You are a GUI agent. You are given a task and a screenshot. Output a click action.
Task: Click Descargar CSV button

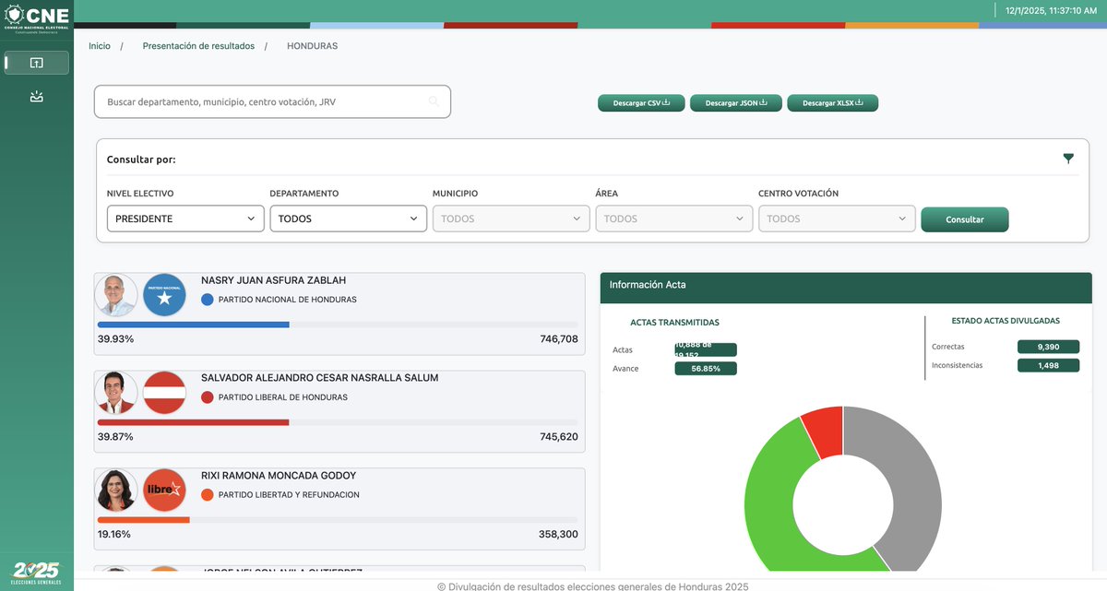641,103
